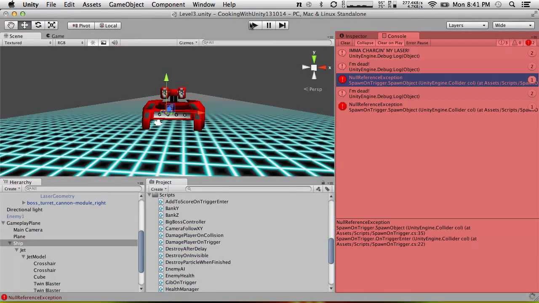Collapse the GameplayPlane hierarchy item
Image resolution: width=539 pixels, height=303 pixels.
tap(3, 223)
